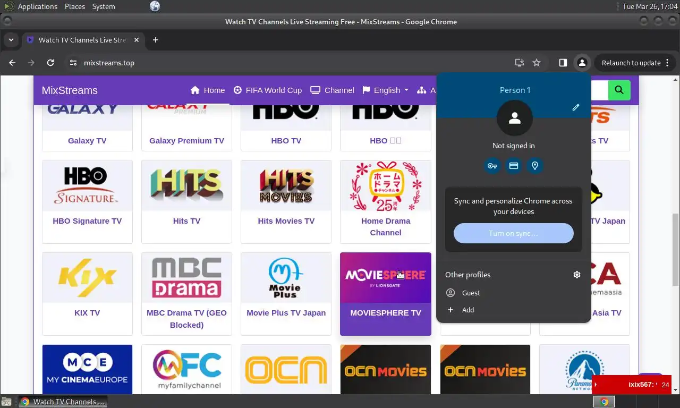The image size is (680, 408).
Task: Click the green search button
Action: [x=619, y=90]
